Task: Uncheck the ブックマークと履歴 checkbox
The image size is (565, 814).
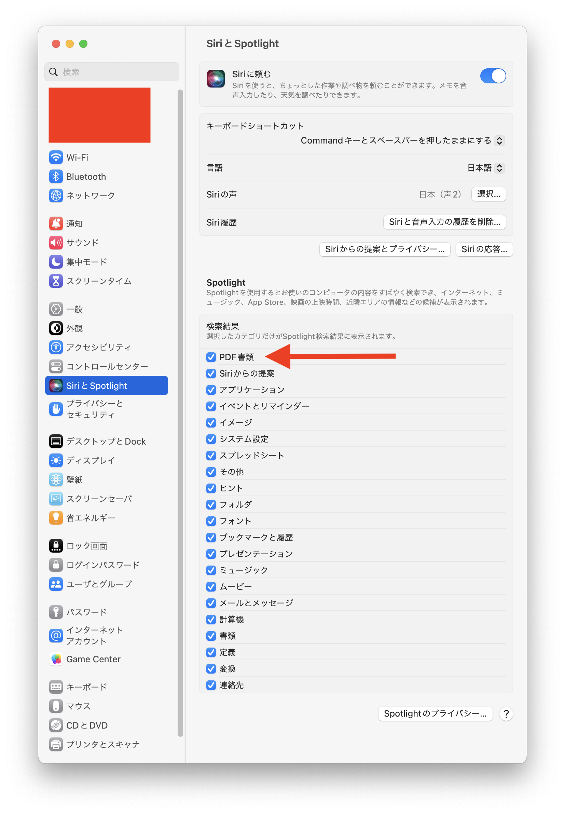Action: (x=211, y=538)
